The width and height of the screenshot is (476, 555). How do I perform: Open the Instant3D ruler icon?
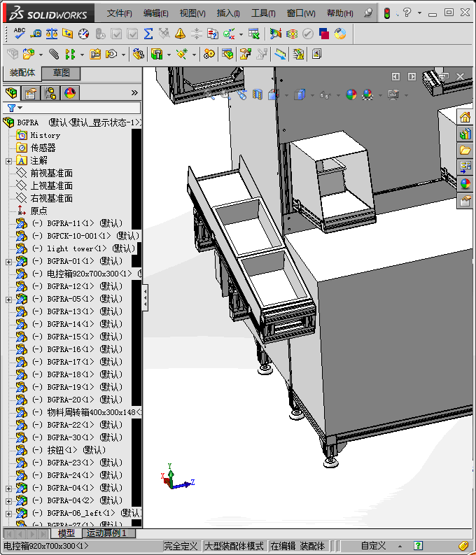[280, 54]
